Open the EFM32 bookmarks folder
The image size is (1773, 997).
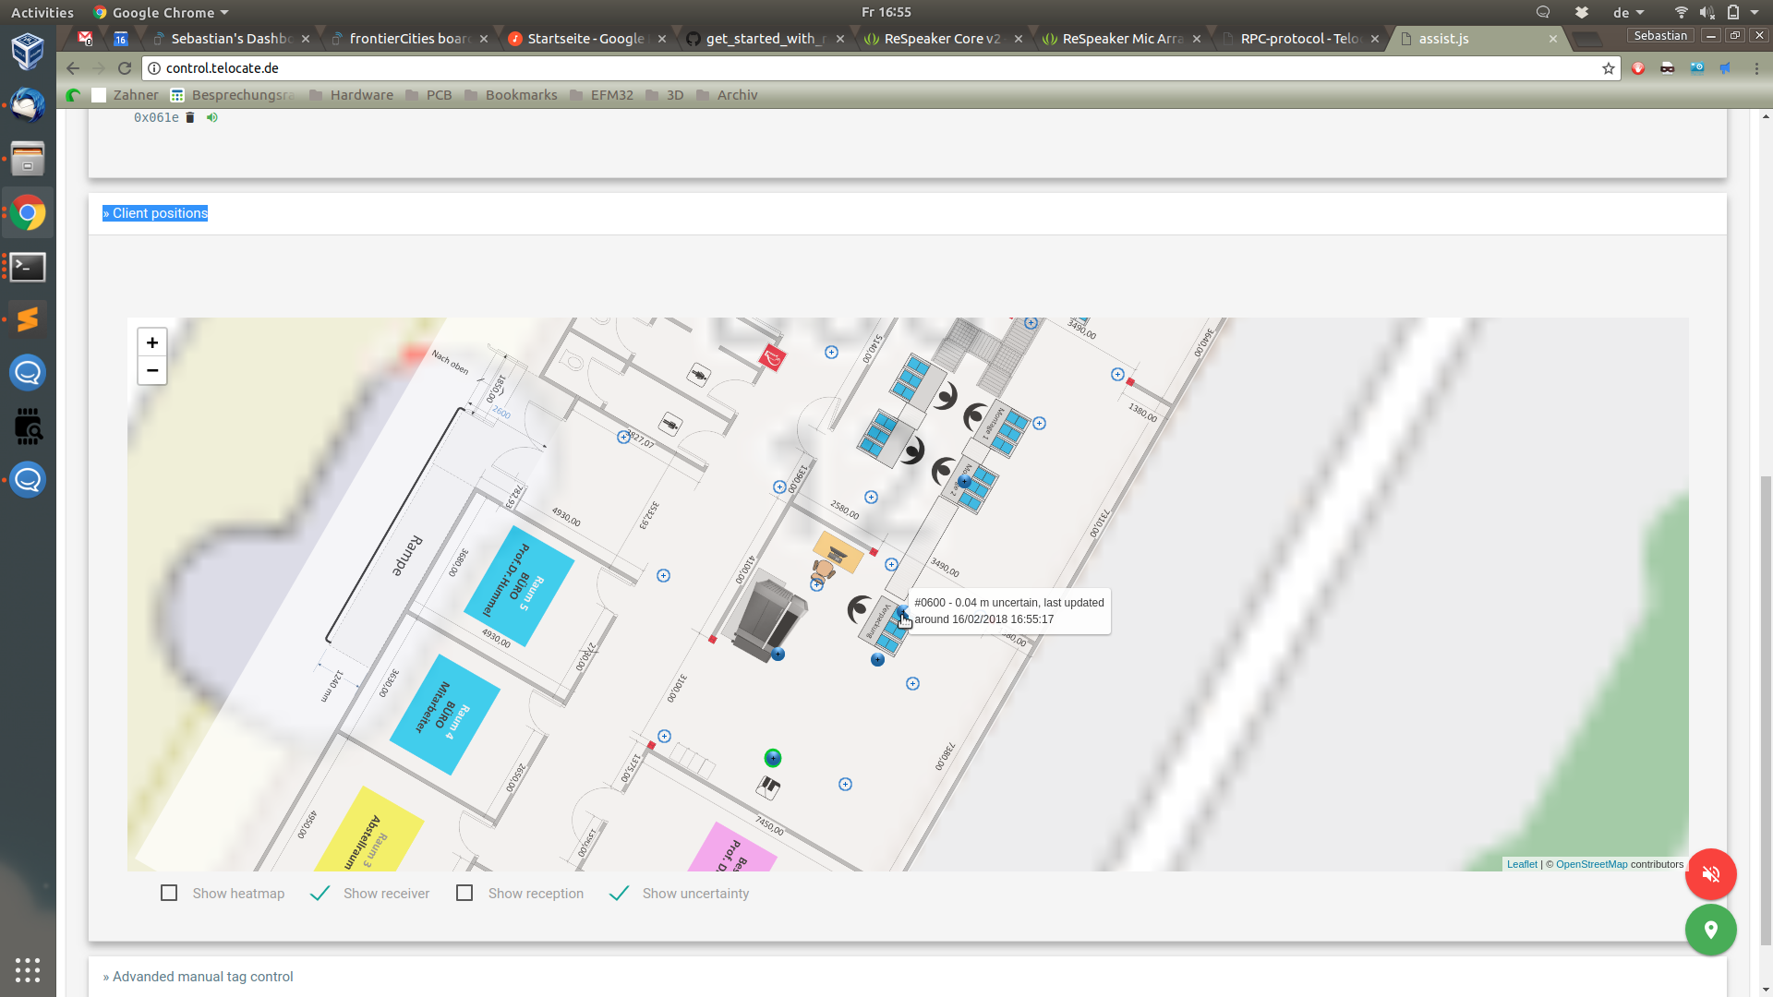[x=601, y=95]
